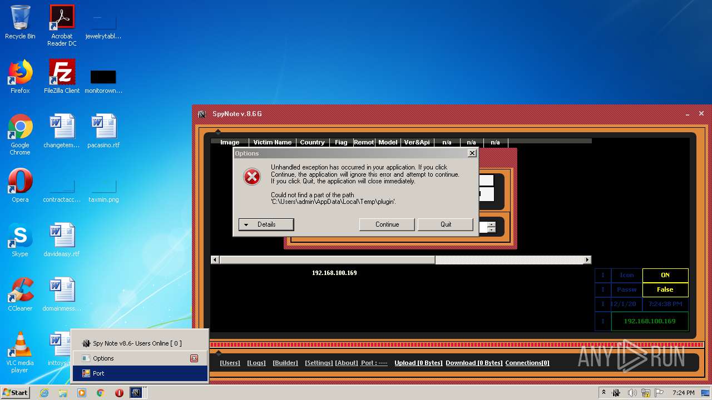Viewport: 712px width, 400px height.
Task: Open the [Logs] link in SpyNote
Action: click(x=256, y=363)
